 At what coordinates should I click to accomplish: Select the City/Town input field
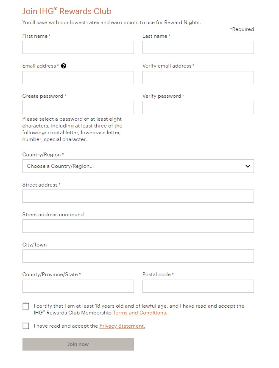pos(138,256)
